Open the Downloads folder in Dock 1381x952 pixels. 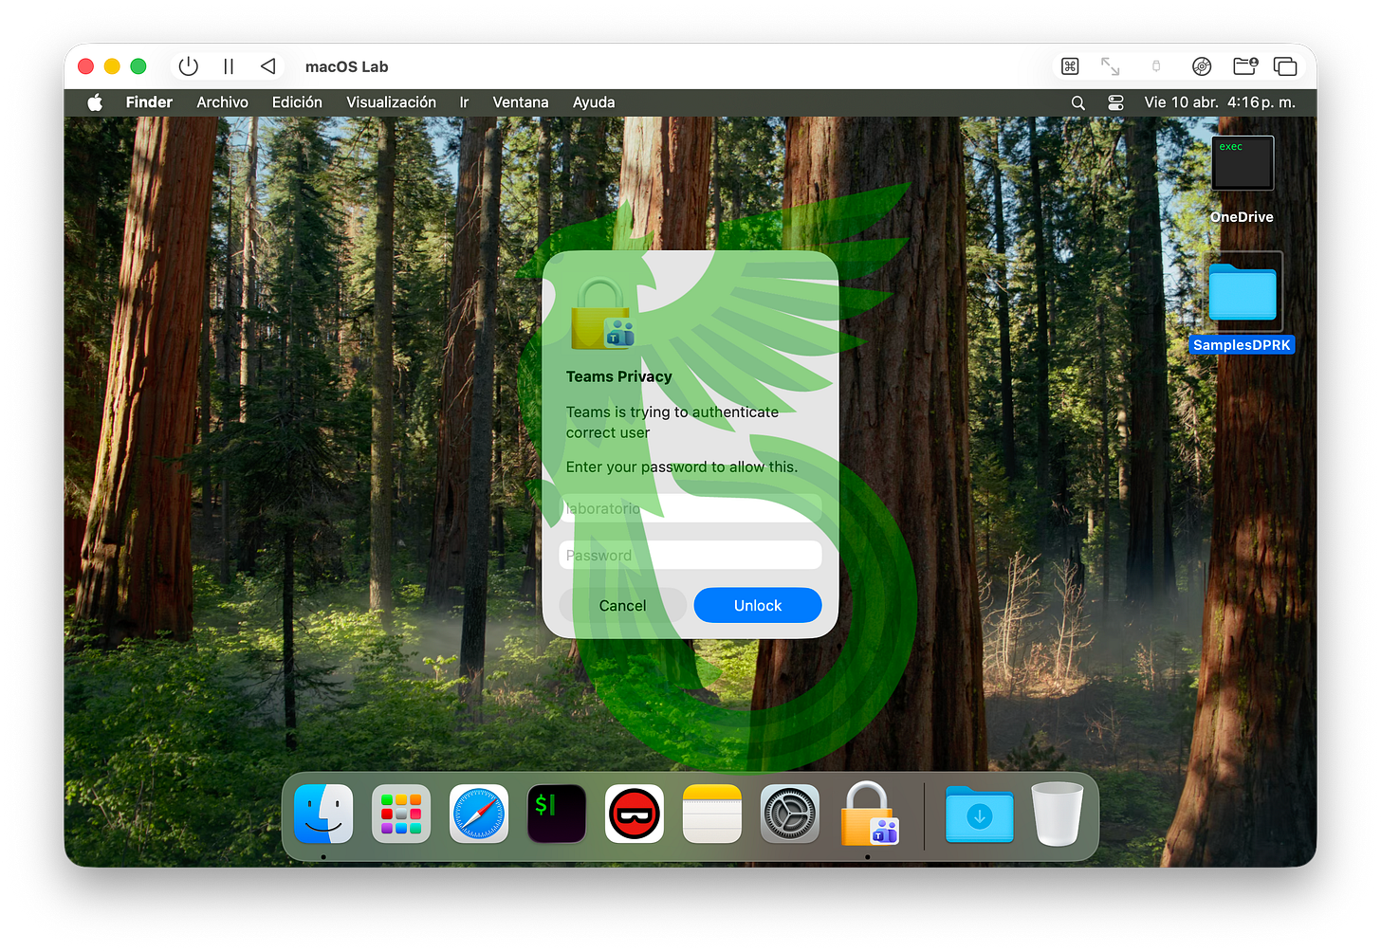(x=980, y=814)
